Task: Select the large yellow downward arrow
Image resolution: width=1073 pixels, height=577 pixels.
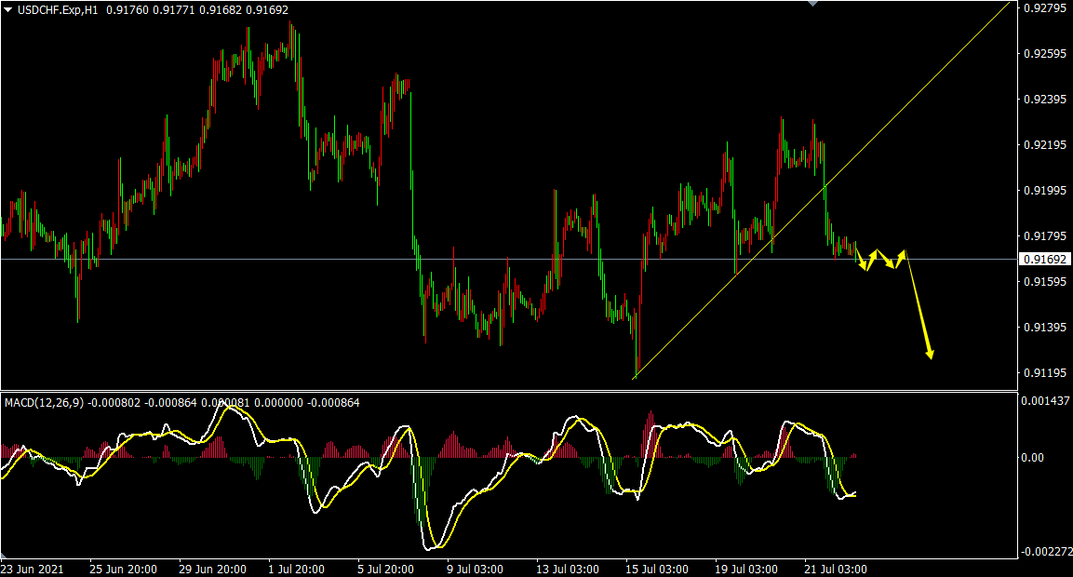Action: click(919, 306)
